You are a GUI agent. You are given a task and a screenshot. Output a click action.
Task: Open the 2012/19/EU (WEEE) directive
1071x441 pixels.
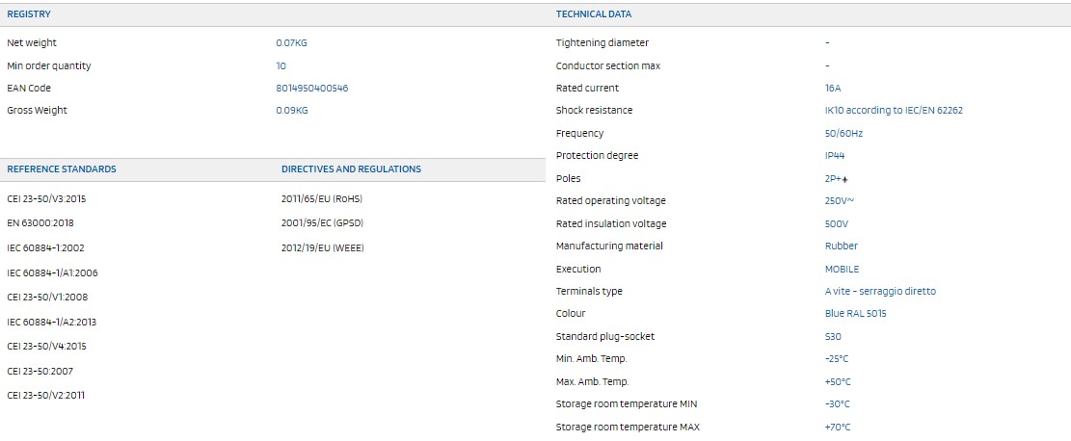pyautogui.click(x=323, y=247)
